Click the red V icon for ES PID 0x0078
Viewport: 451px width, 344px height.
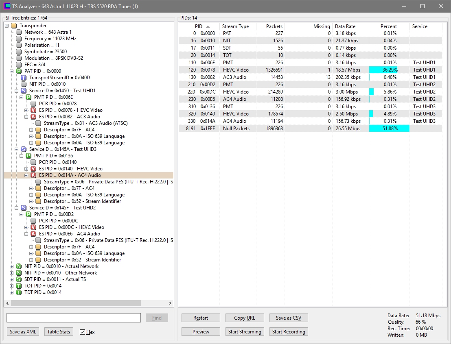pyautogui.click(x=33, y=110)
